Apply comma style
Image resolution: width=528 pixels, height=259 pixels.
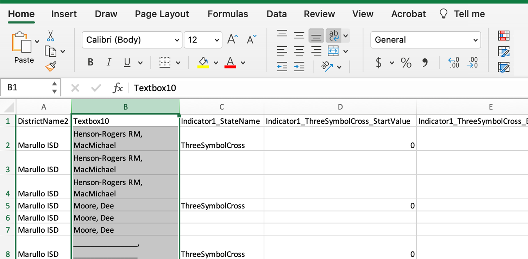pyautogui.click(x=425, y=63)
